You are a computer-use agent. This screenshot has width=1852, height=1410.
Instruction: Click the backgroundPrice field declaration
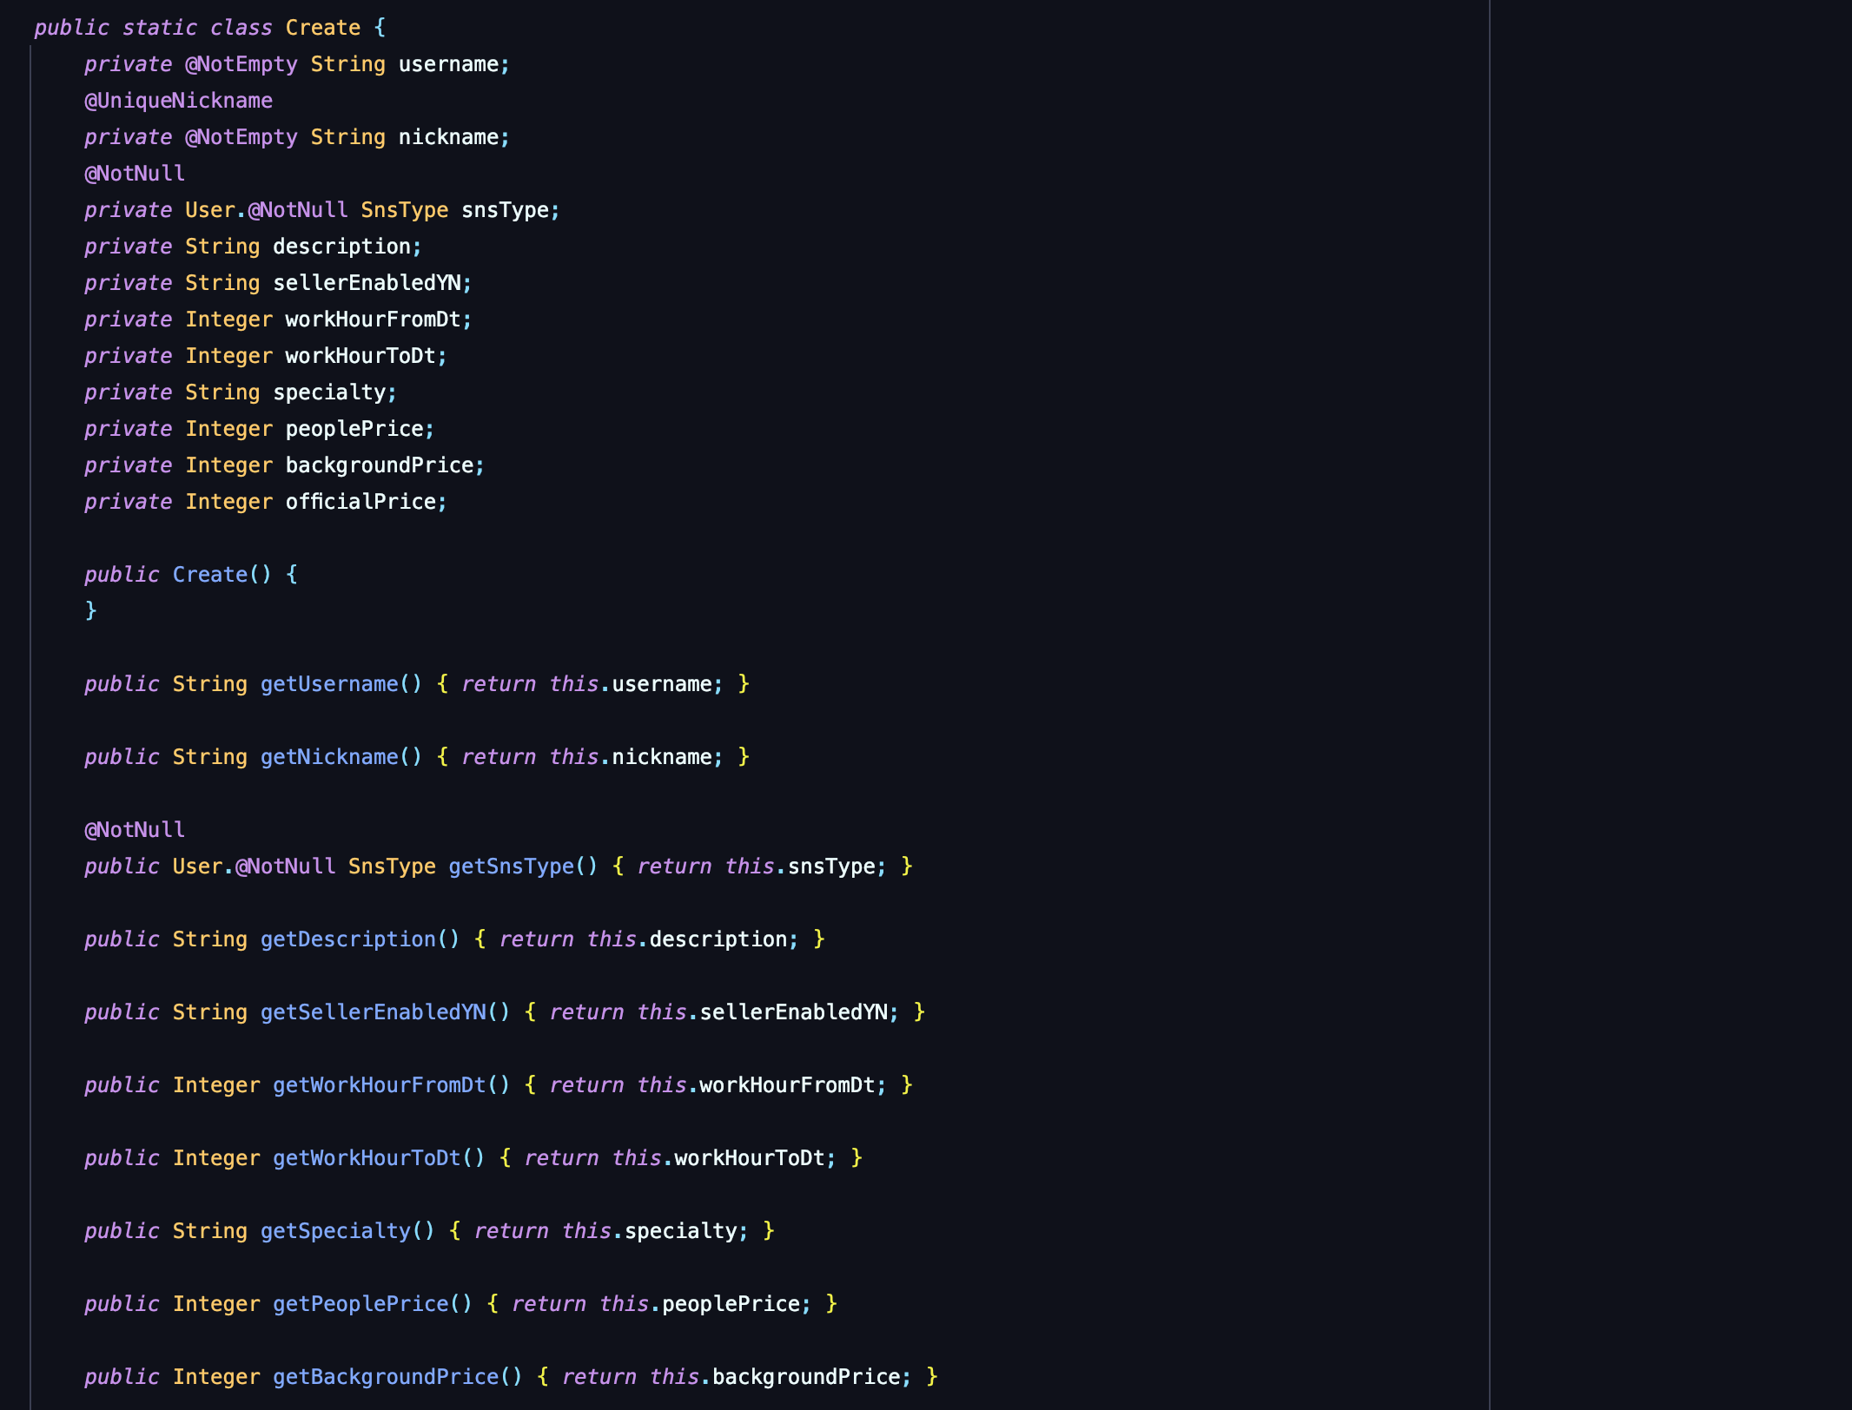379,465
